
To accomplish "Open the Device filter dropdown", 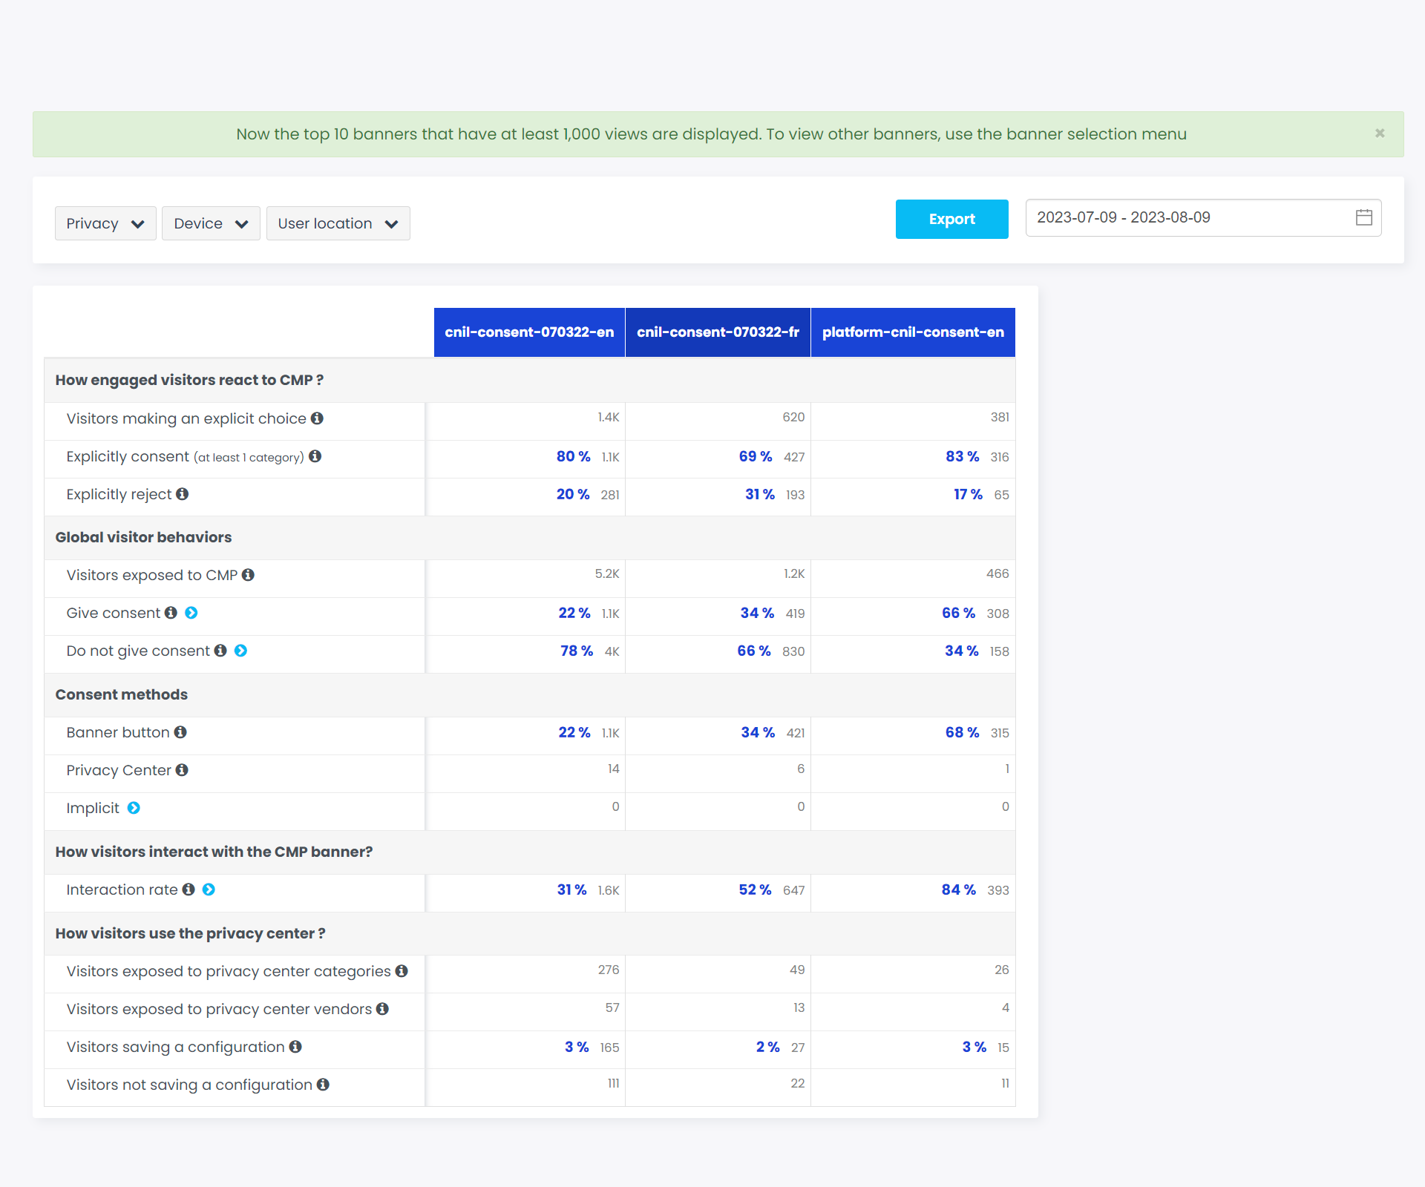I will point(211,223).
